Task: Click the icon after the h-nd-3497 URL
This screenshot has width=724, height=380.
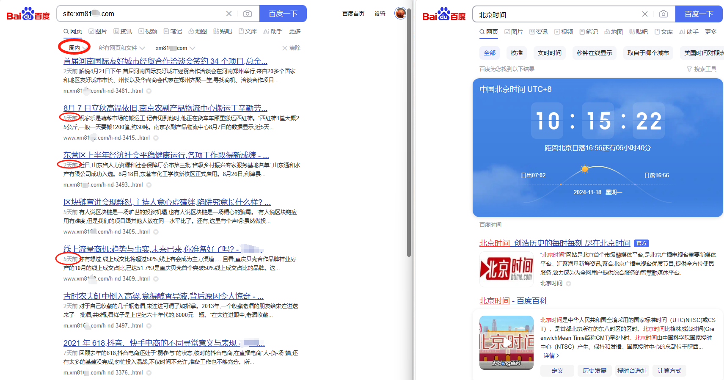Action: pos(149,326)
